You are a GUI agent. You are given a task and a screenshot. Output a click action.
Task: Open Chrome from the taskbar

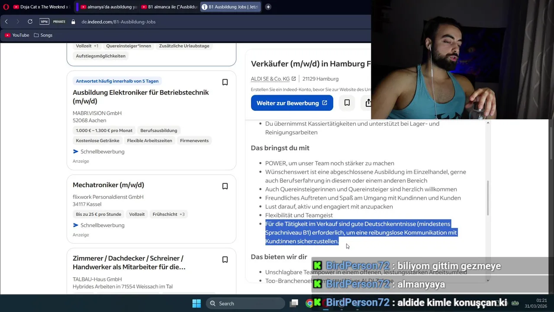pyautogui.click(x=309, y=303)
